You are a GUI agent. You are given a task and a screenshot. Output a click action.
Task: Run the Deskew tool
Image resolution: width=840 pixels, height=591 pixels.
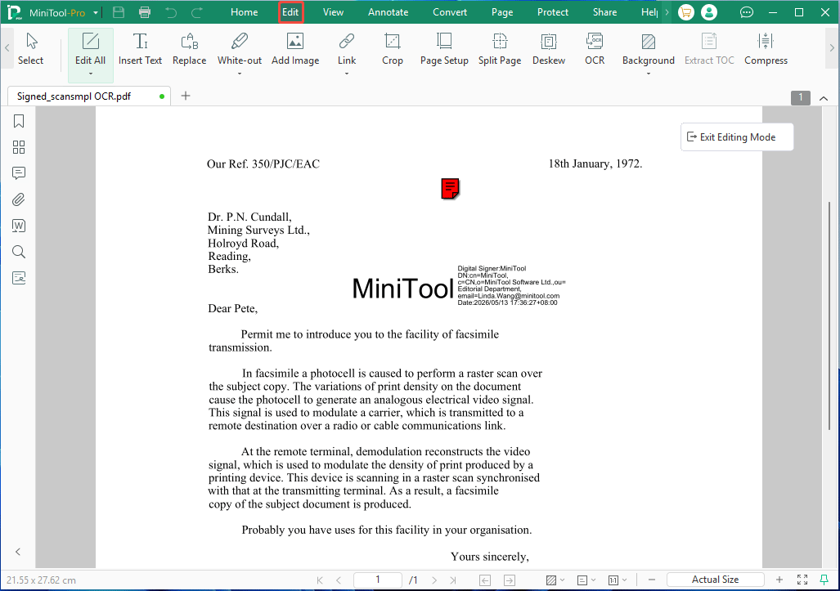(x=549, y=49)
